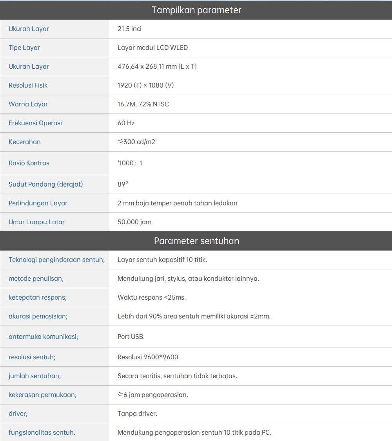Click the "metode penulisan;" label

click(36, 278)
